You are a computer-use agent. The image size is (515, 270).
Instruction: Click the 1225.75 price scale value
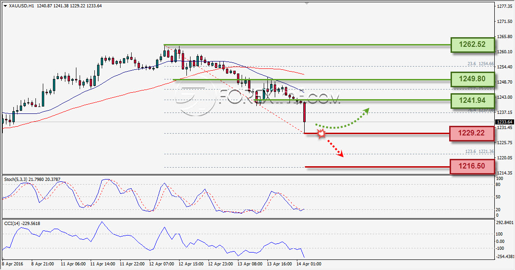click(x=505, y=142)
